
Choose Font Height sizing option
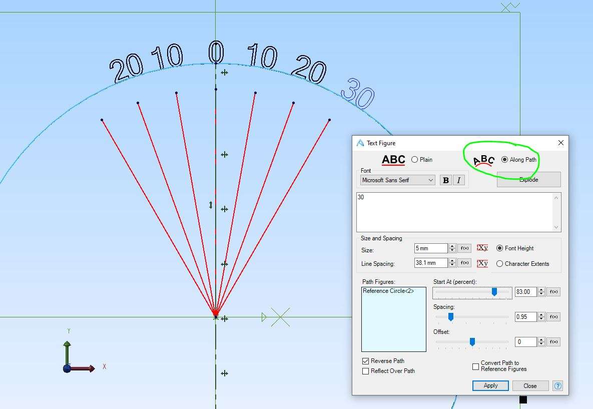(x=499, y=248)
